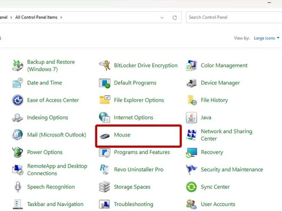Open the Ease of Access Center icon
The height and width of the screenshot is (211, 282).
[18, 100]
